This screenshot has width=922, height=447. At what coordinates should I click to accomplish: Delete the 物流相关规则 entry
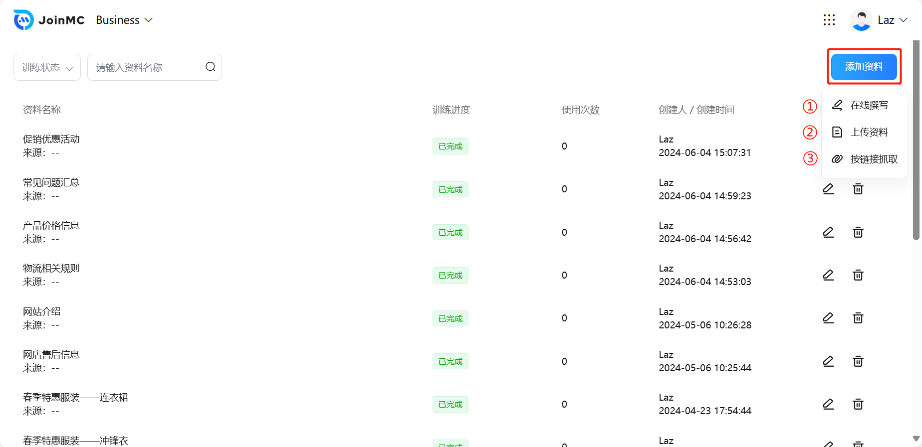858,275
